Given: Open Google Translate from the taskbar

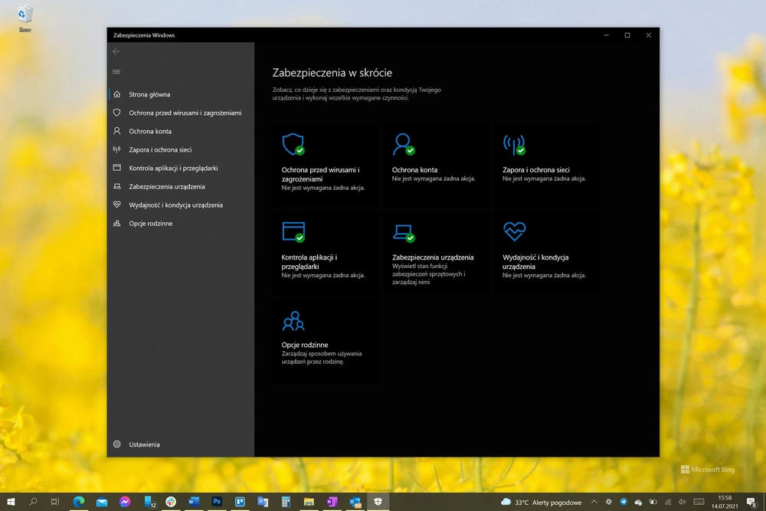Looking at the screenshot, I should [x=263, y=502].
